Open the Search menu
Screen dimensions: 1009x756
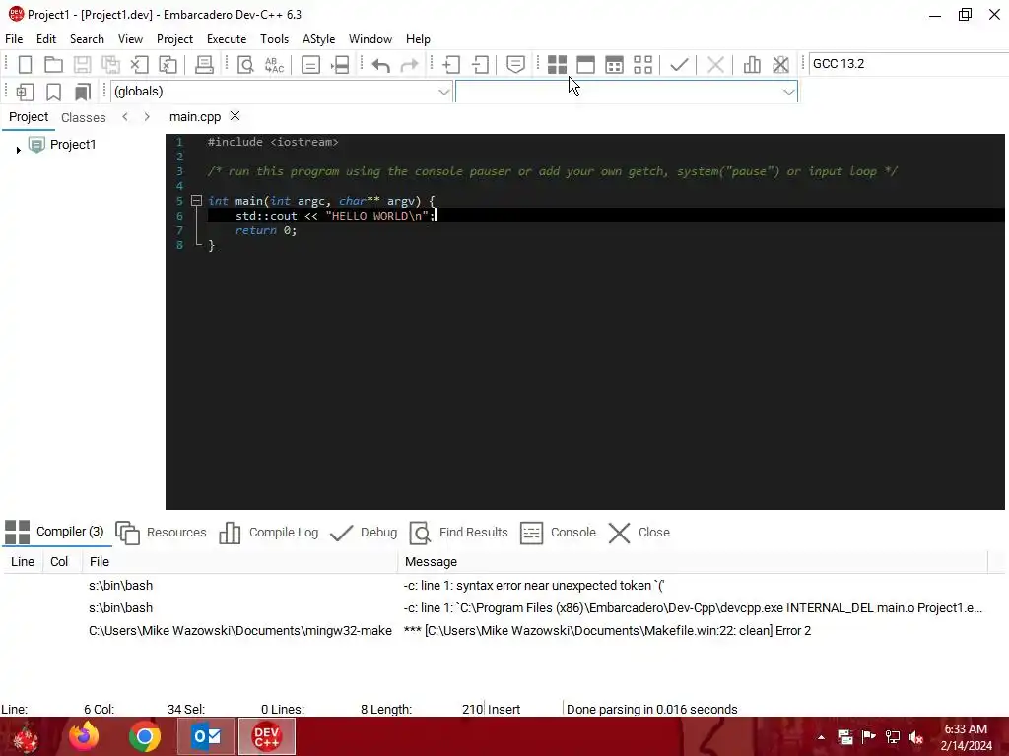pyautogui.click(x=87, y=39)
